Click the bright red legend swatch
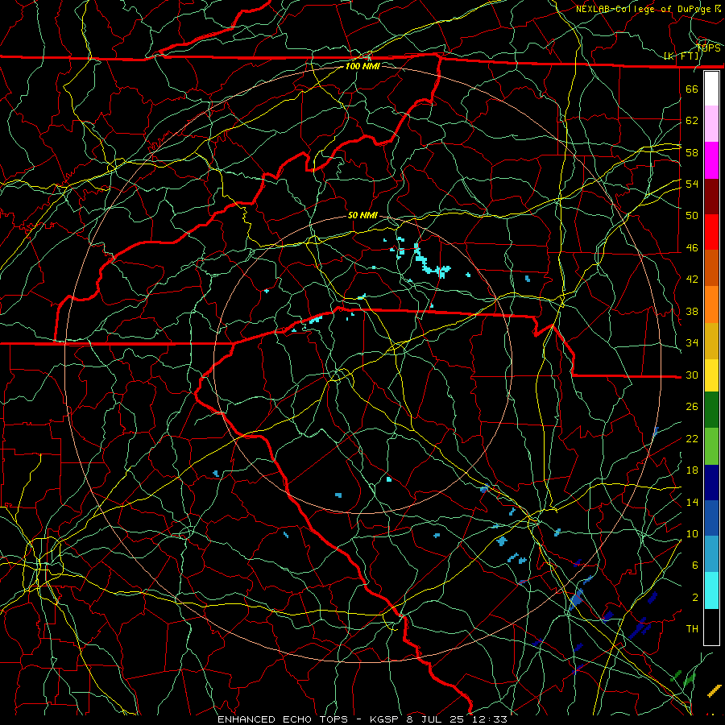This screenshot has height=725, width=725. pos(711,232)
